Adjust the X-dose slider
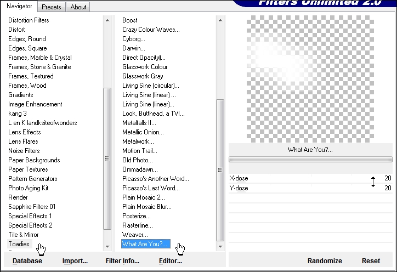The width and height of the screenshot is (397, 272). pyautogui.click(x=310, y=178)
